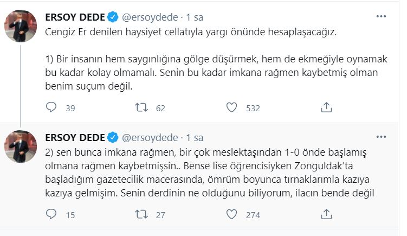This screenshot has height=236, width=407.
Task: Reply to the first tweet with 39 replies
Action: [x=51, y=108]
